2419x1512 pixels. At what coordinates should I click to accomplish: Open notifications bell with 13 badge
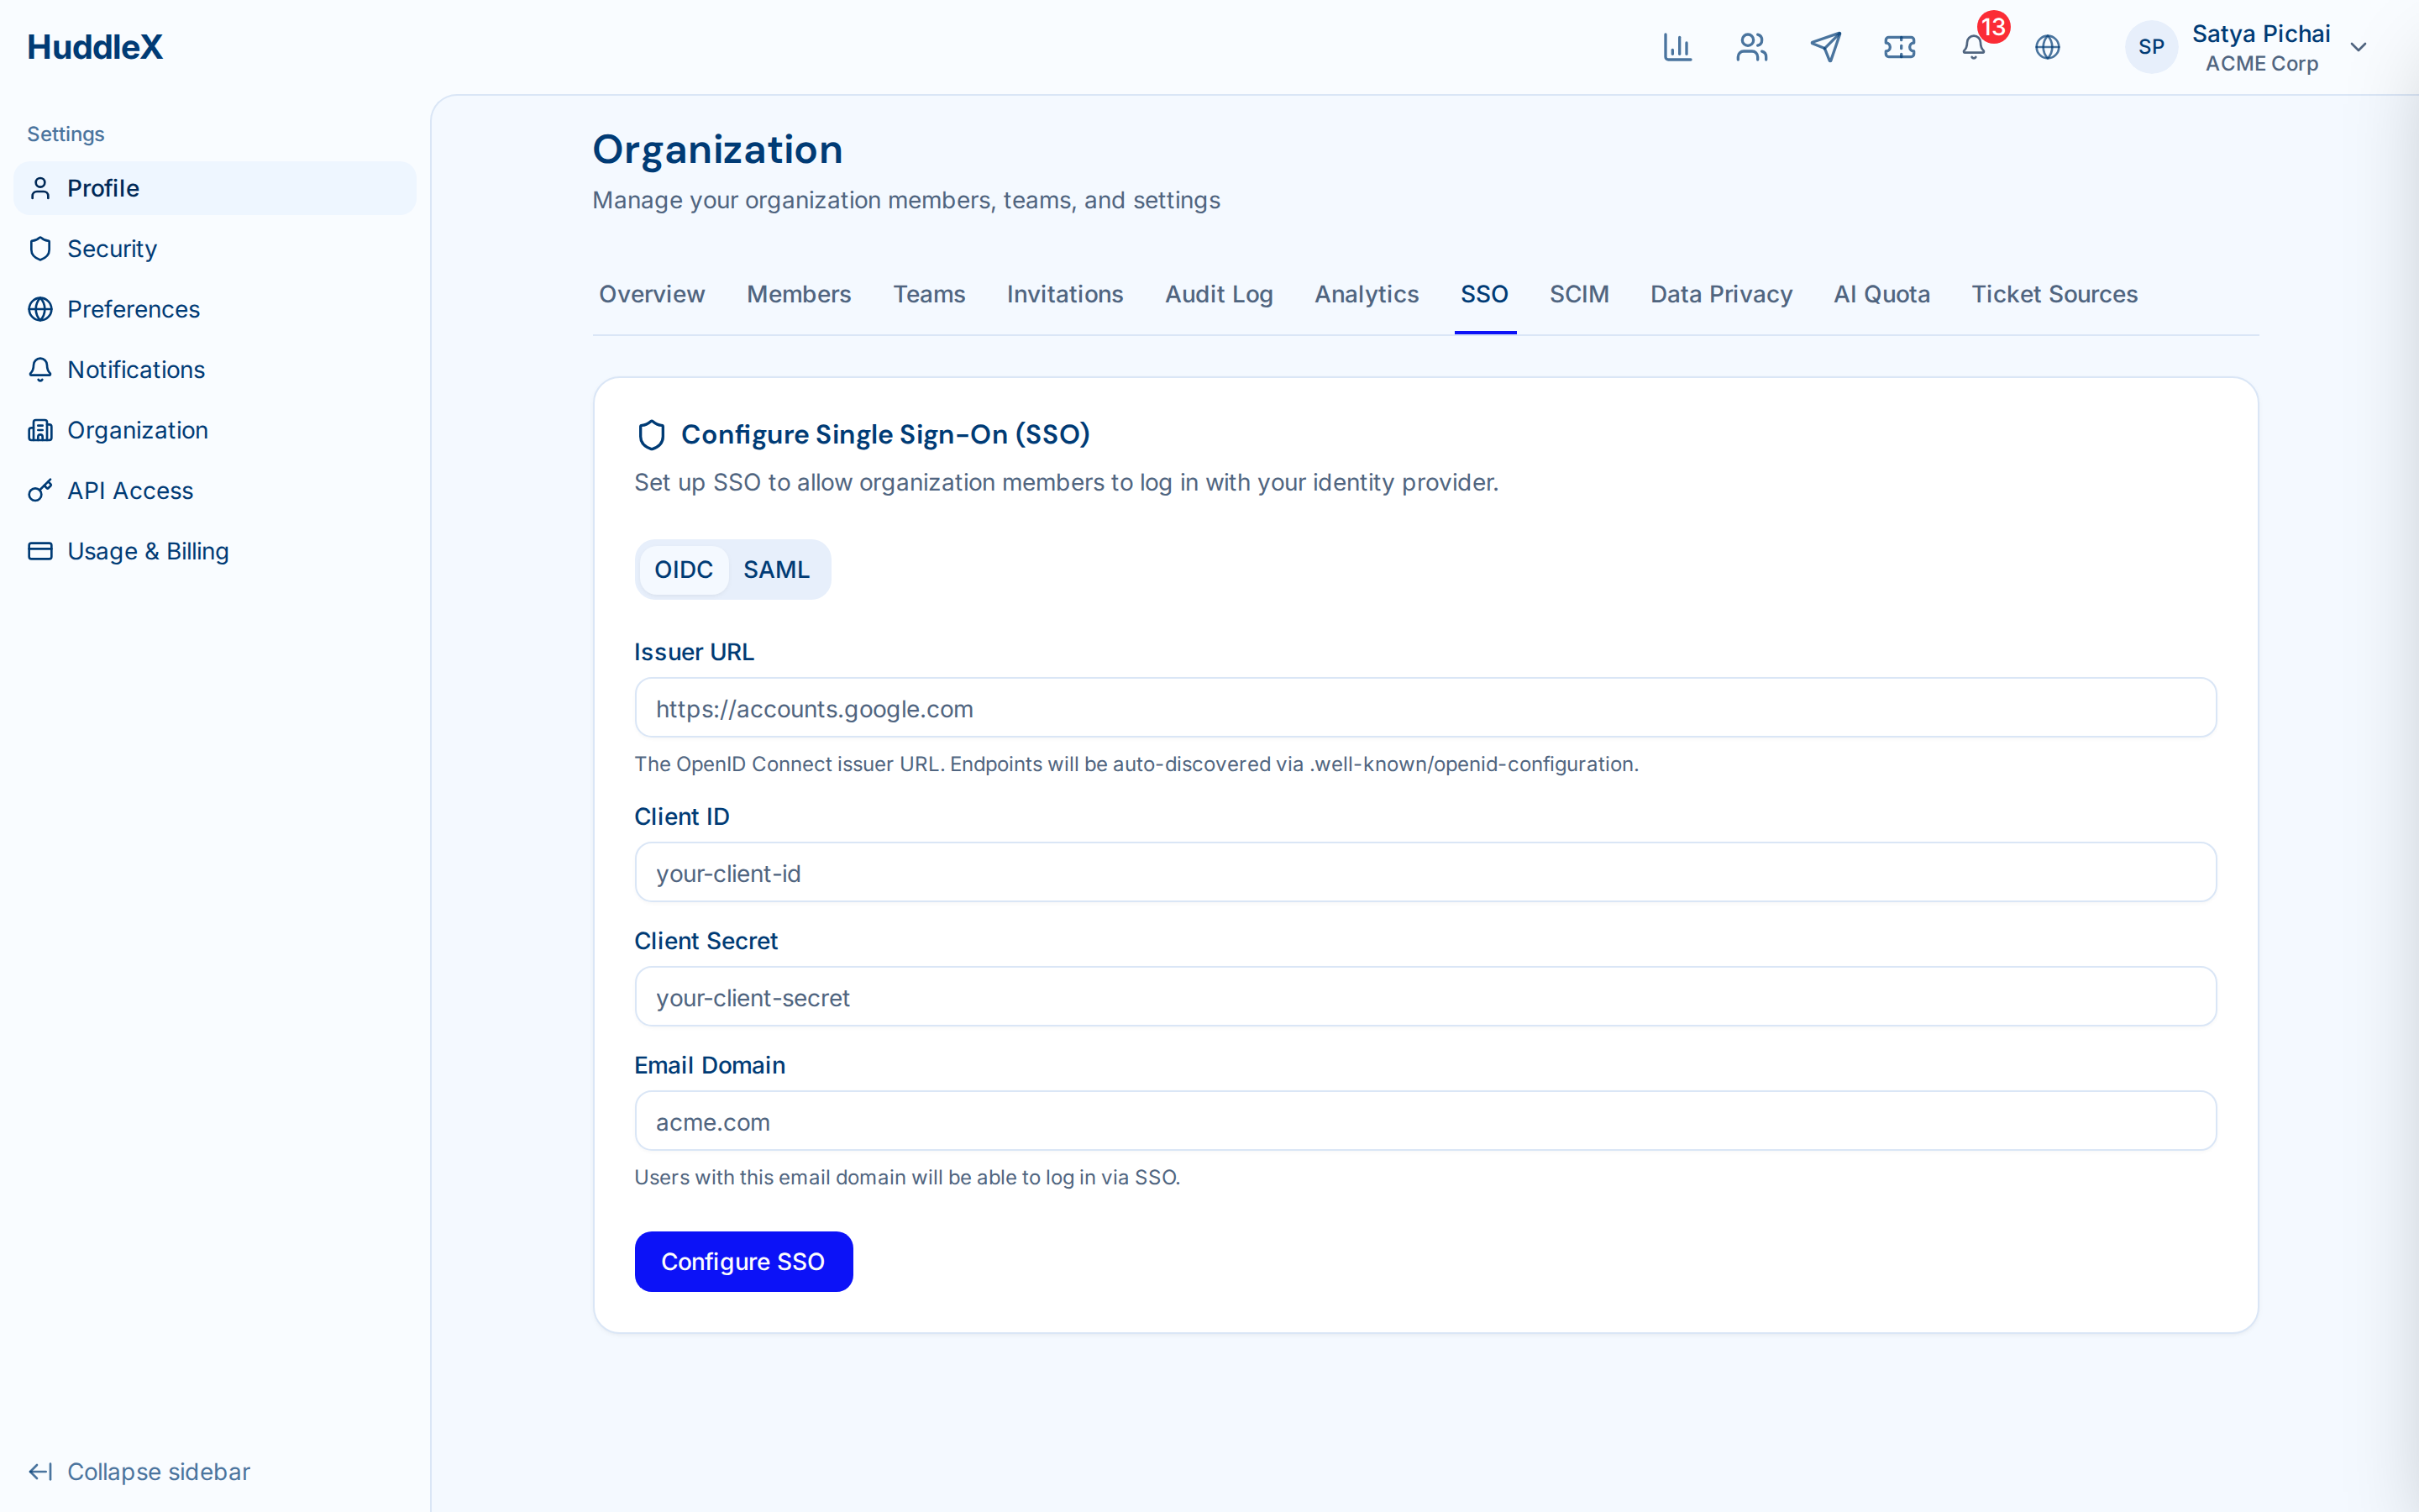1974,47
